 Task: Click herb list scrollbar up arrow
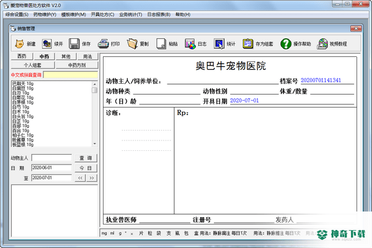tap(95, 84)
